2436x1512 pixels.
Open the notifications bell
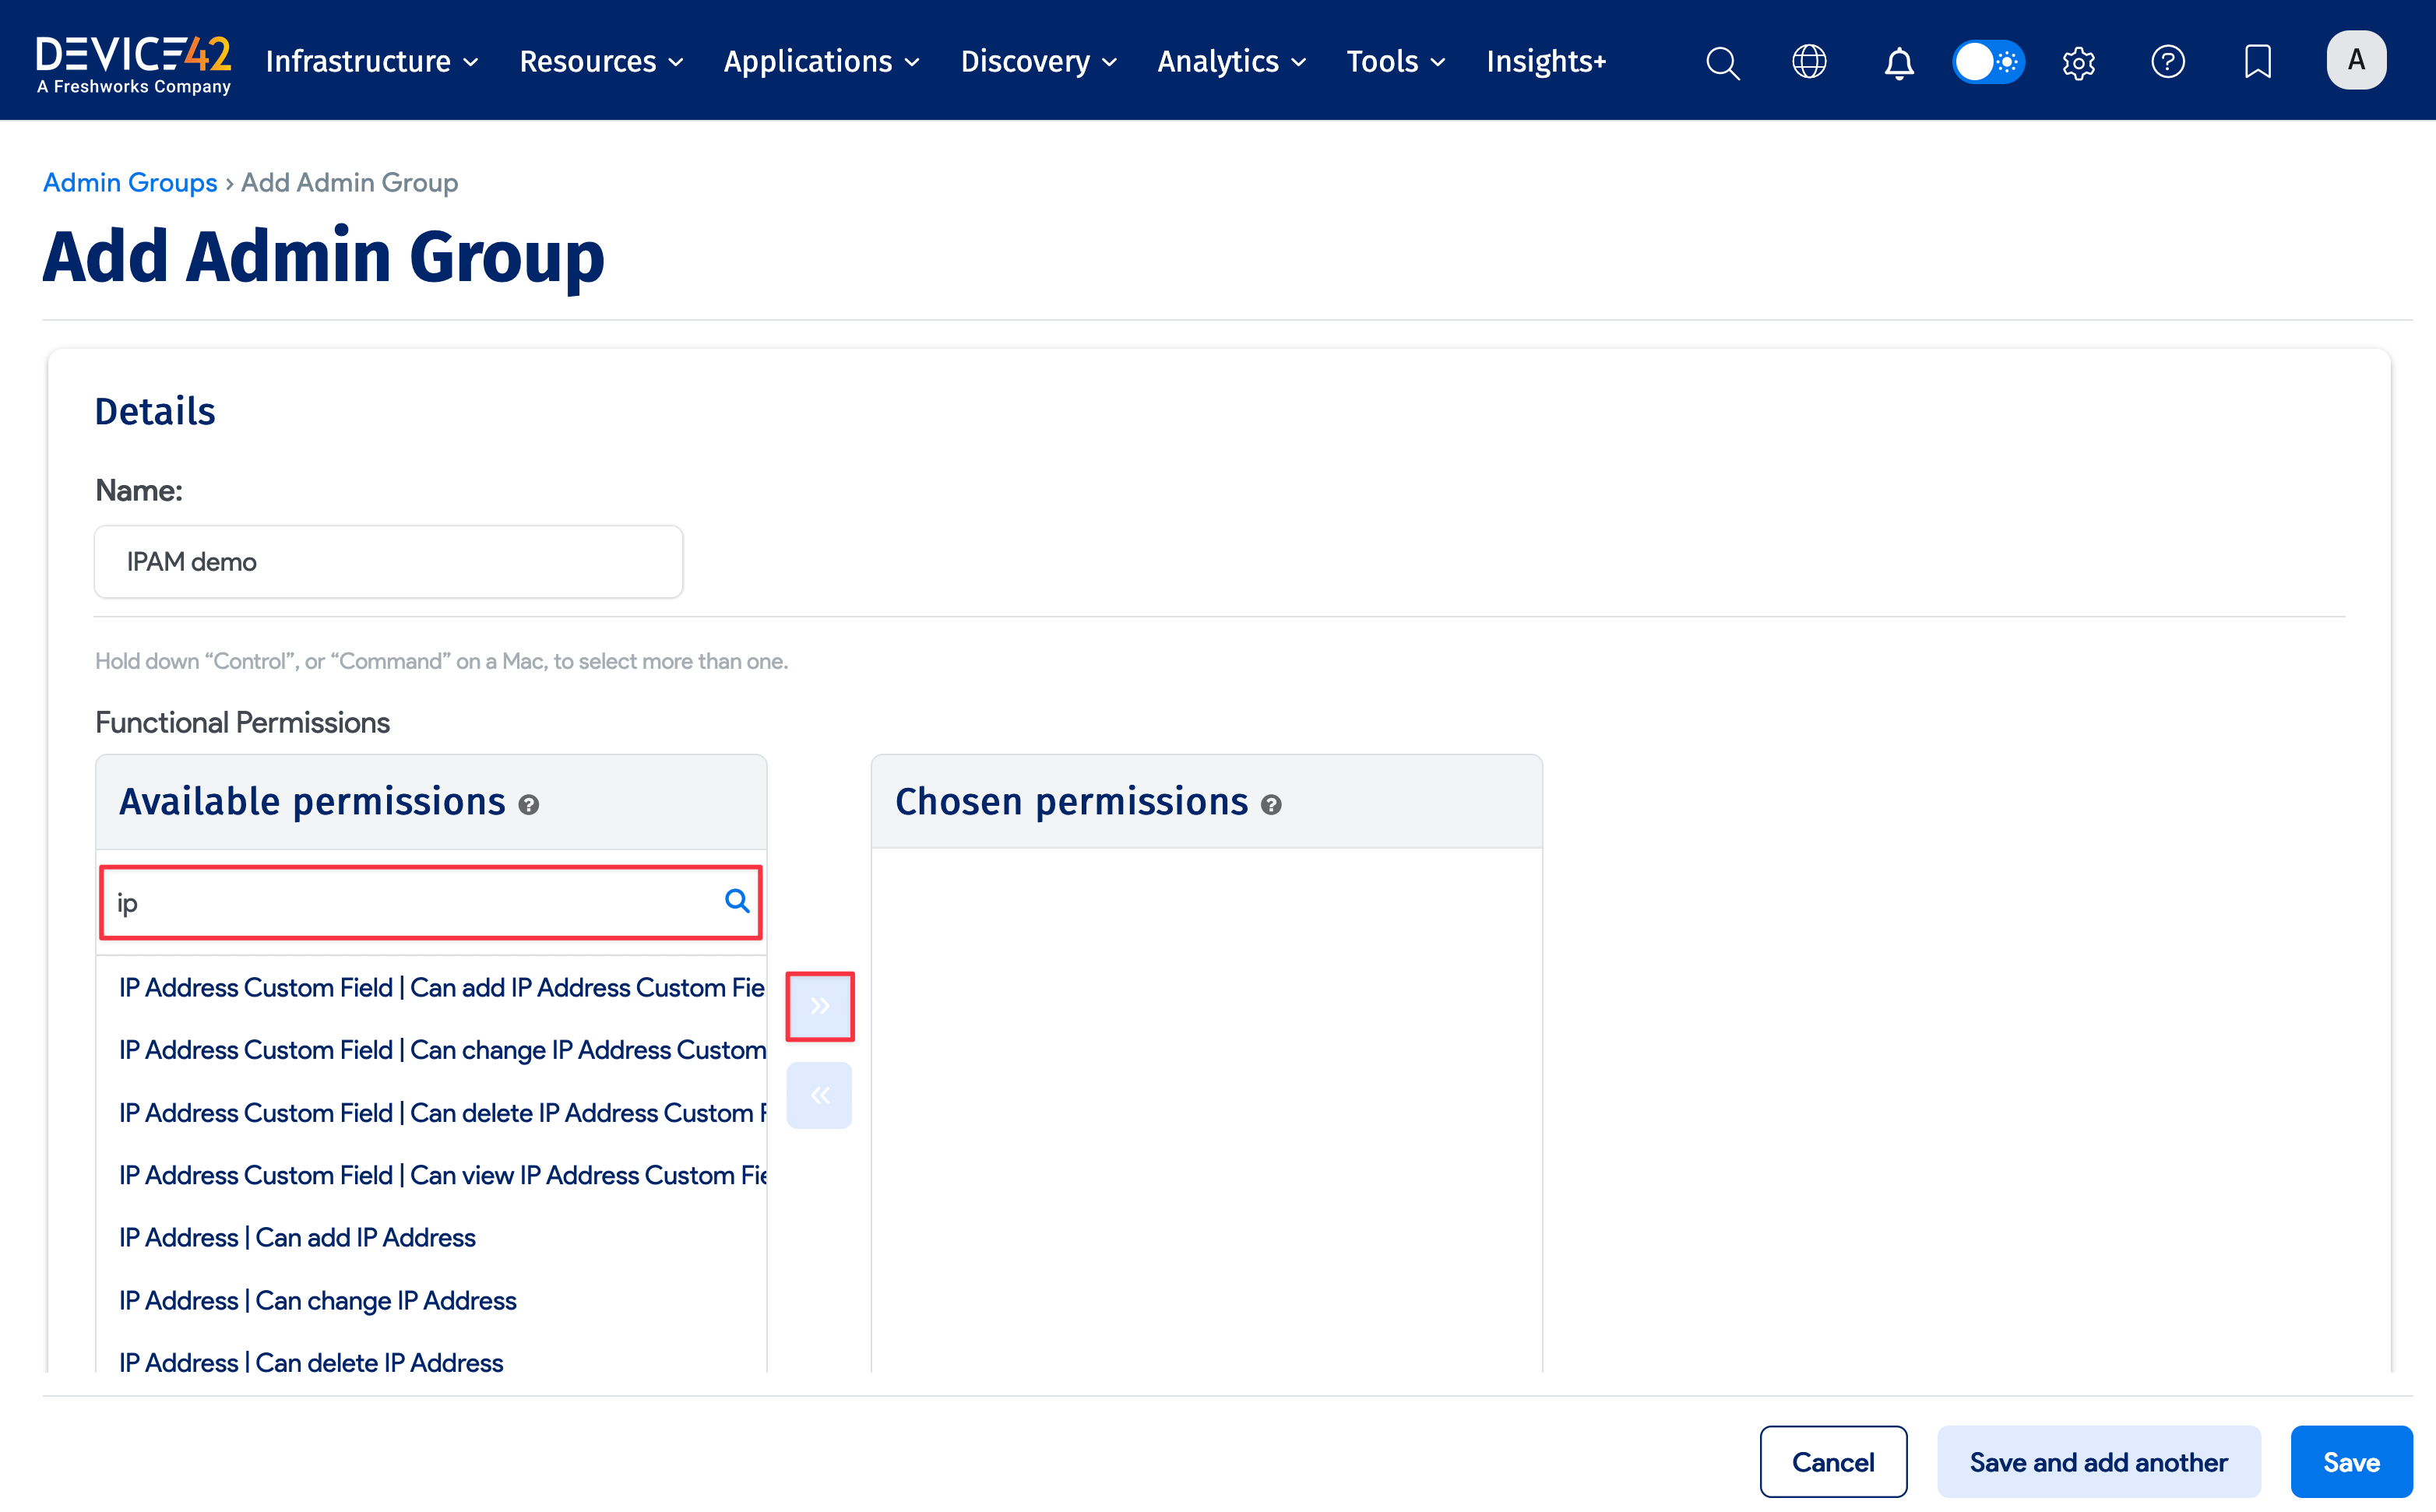tap(1898, 62)
